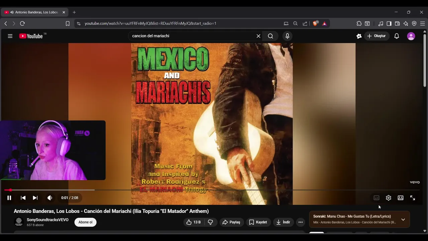
Task: Seek on the red video progress bar
Action: point(212,190)
